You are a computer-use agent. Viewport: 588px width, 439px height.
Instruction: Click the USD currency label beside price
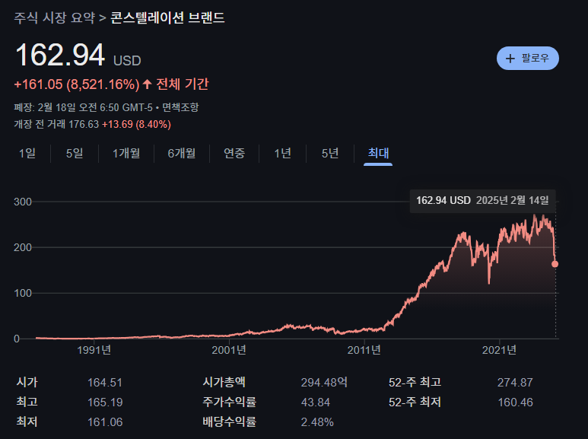click(x=127, y=60)
